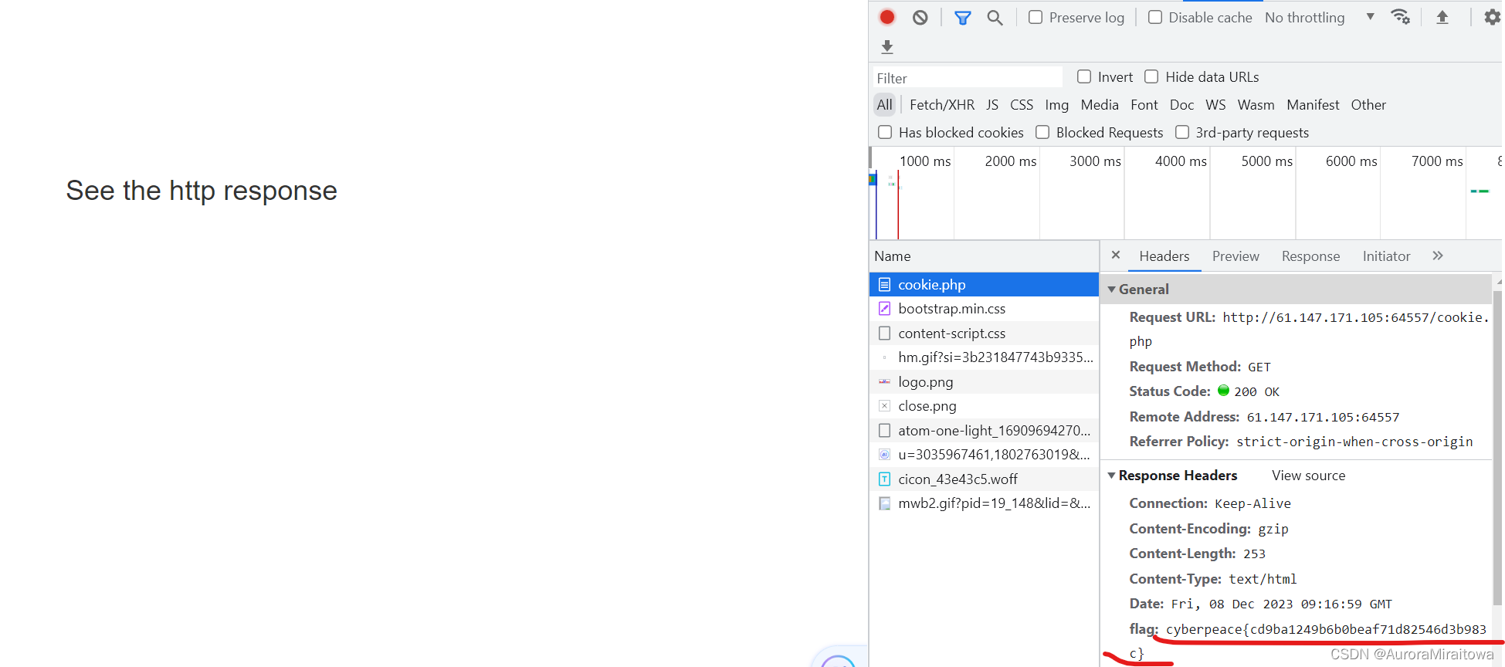Click the See the http response heading
Screen dimensions: 1505x667
(202, 191)
